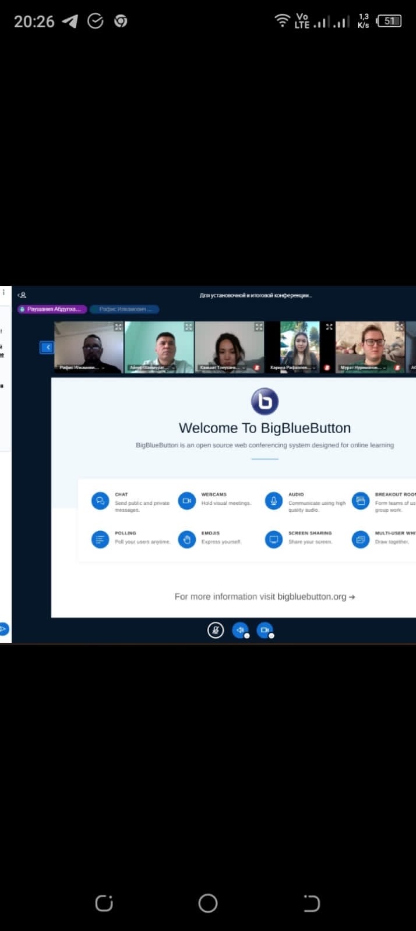Select the Раушания Абдулха... talking indicator
This screenshot has width=416, height=931.
[x=52, y=309]
